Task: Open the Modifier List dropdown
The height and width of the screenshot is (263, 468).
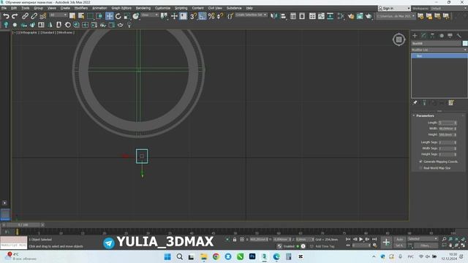Action: pos(439,50)
